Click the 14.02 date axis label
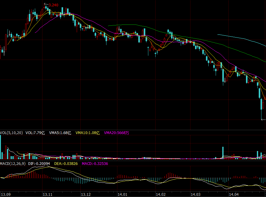266x197 pixels. 161,194
